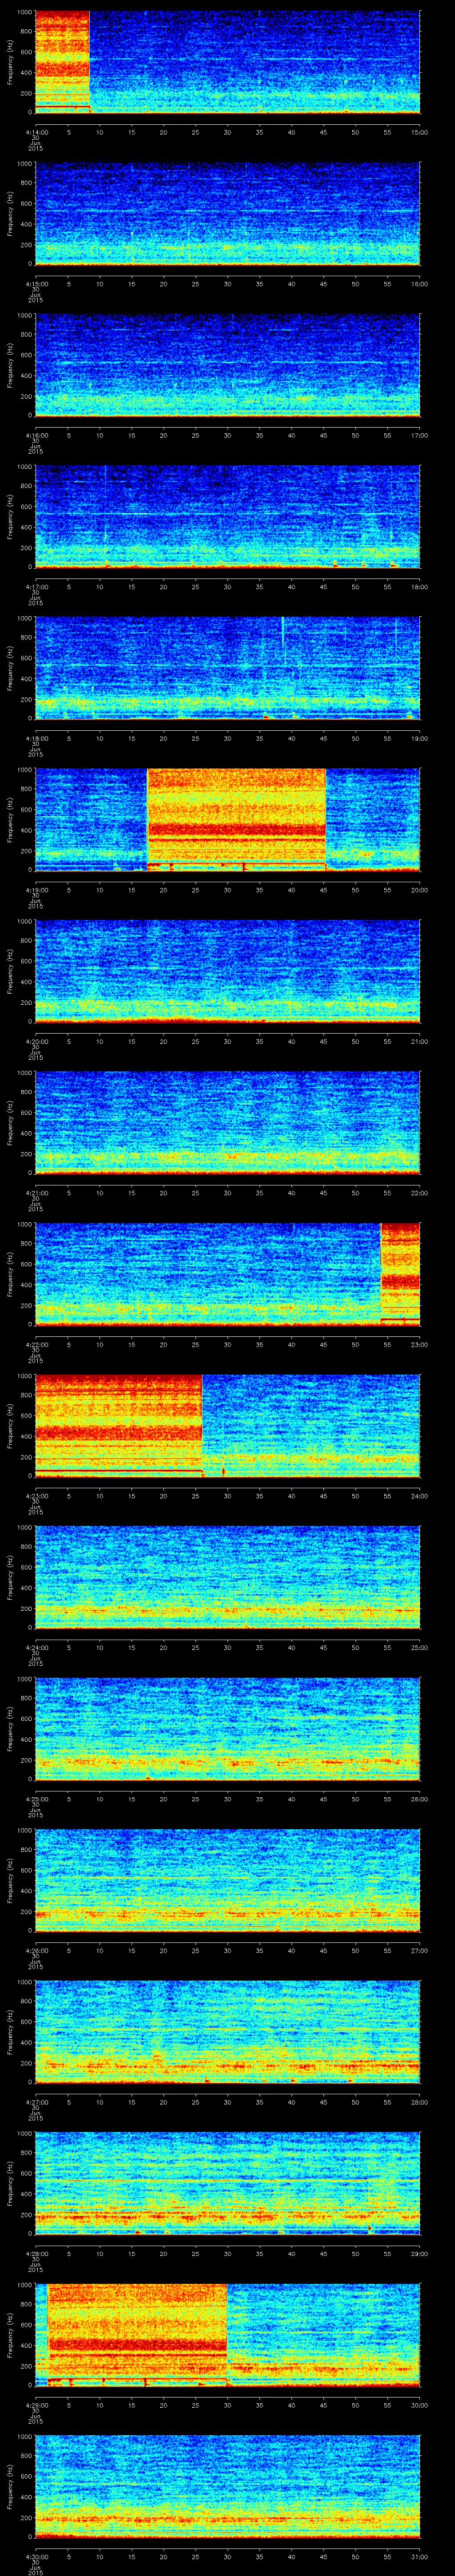Select the spectrogram panel starting at 4:17:00
Image resolution: width=455 pixels, height=2576 pixels.
coord(227,516)
